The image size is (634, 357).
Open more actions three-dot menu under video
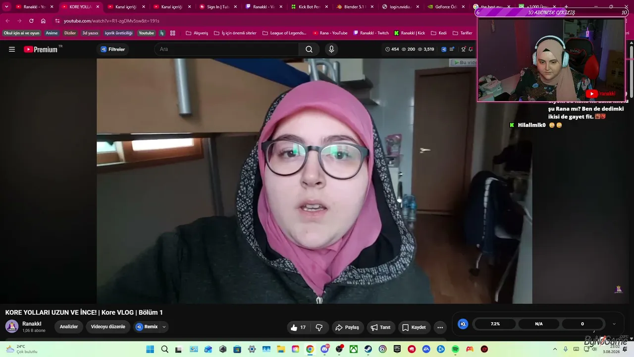point(440,327)
